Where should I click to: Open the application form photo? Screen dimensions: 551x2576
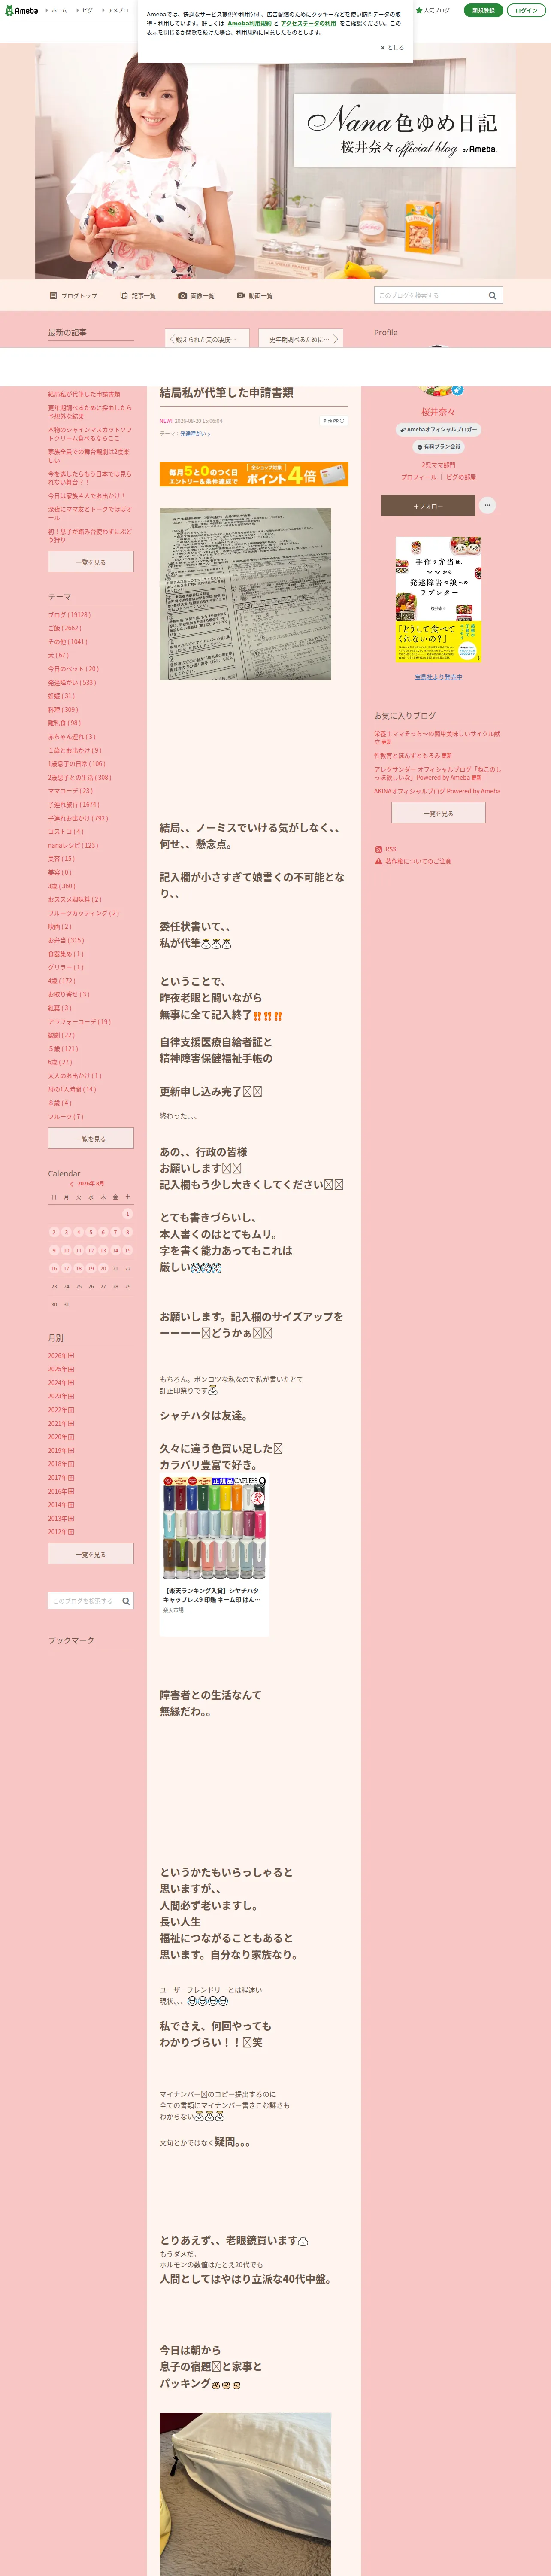(245, 594)
